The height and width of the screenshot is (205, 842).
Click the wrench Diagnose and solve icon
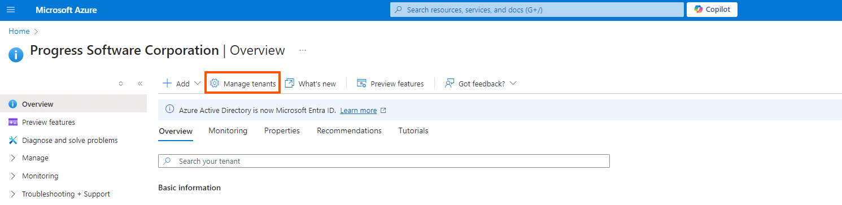coord(13,140)
